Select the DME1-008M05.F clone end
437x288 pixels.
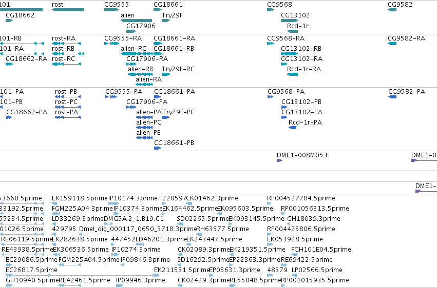click(x=302, y=155)
